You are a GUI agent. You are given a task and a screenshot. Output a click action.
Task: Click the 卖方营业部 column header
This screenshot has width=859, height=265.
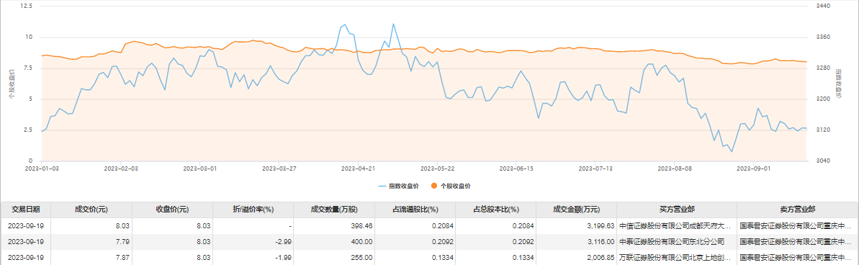(x=798, y=210)
